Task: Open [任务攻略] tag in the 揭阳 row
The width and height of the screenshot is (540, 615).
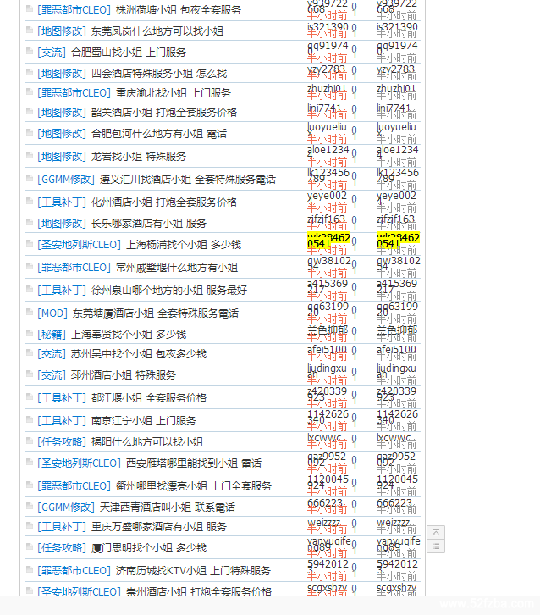Action: click(x=62, y=442)
